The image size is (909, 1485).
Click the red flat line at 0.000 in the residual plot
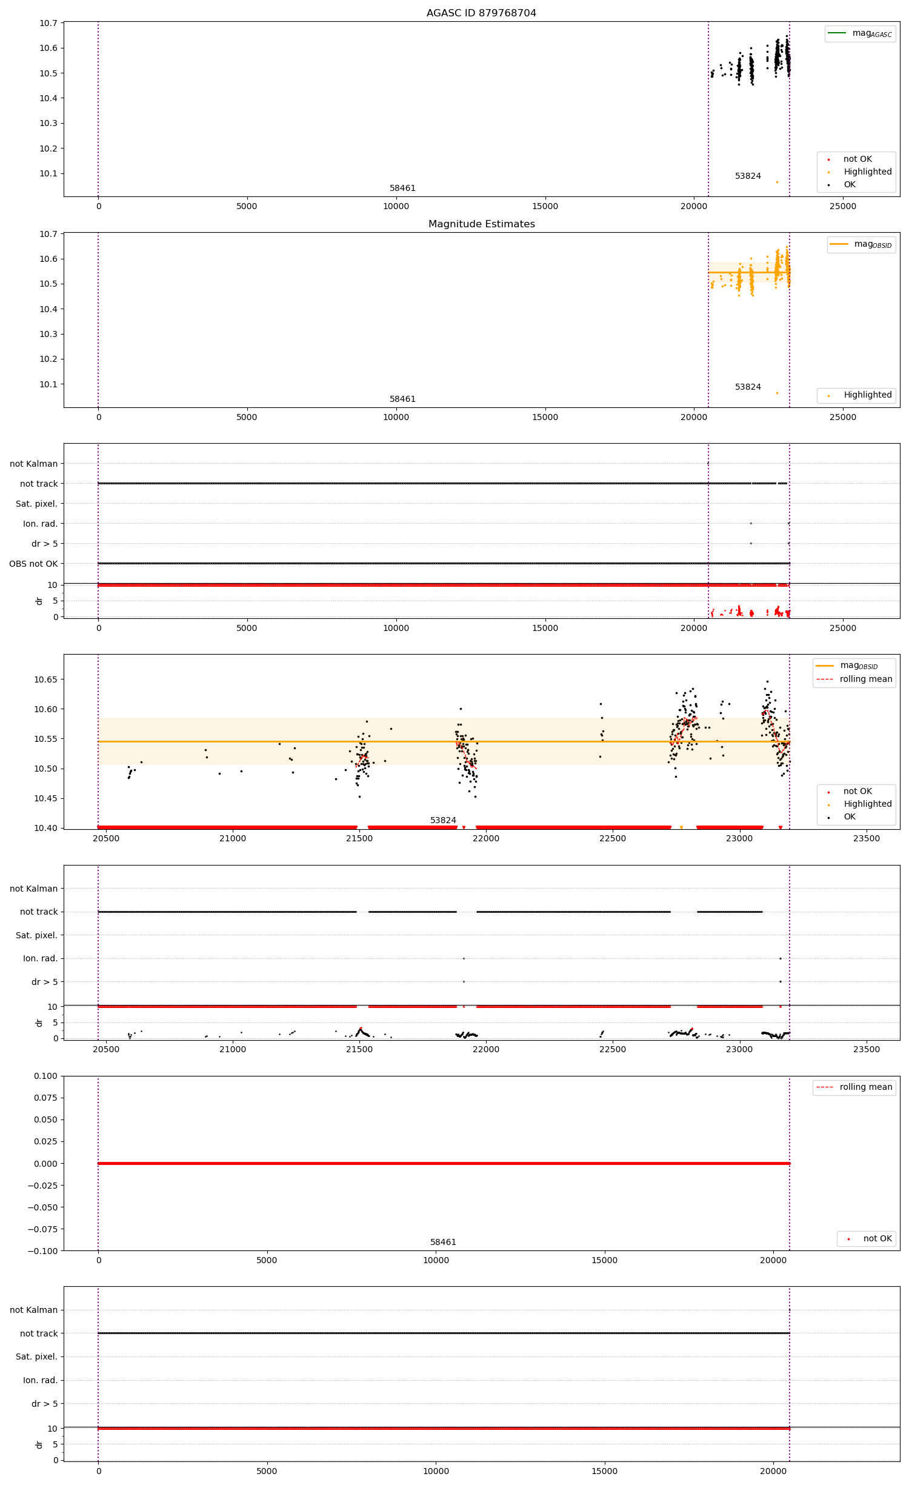(x=444, y=1163)
